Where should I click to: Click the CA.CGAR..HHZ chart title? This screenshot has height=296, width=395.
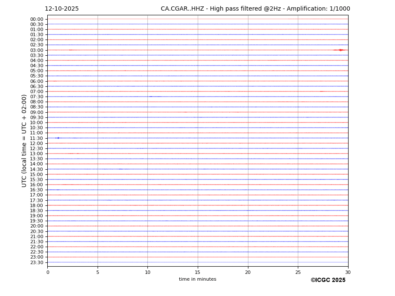pos(255,9)
